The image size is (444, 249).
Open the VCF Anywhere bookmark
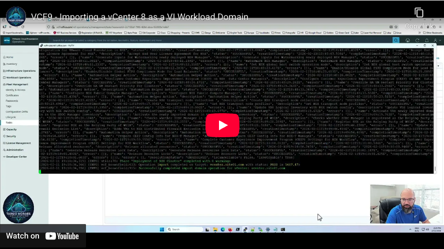114,33
